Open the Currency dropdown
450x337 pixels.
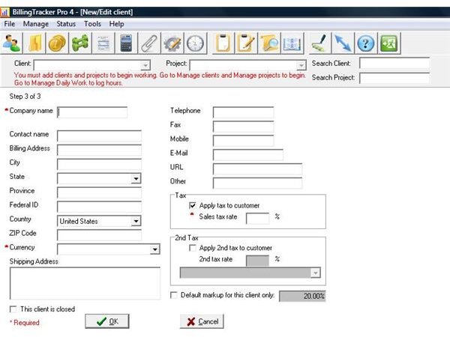click(155, 249)
